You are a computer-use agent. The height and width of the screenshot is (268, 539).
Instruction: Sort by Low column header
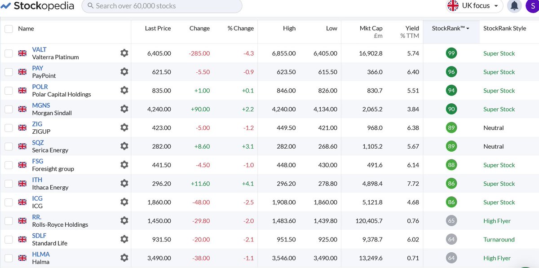331,28
